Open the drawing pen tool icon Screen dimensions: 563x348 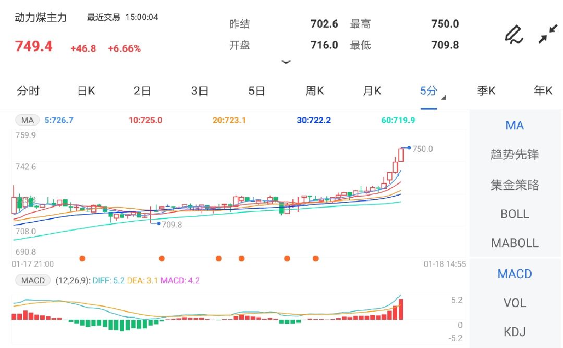[x=514, y=34]
